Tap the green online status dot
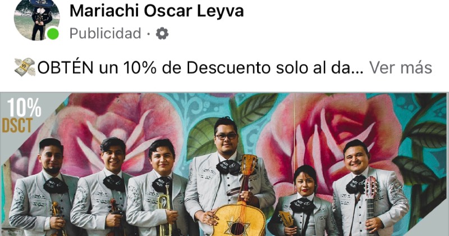The image size is (449, 236). [x=53, y=34]
